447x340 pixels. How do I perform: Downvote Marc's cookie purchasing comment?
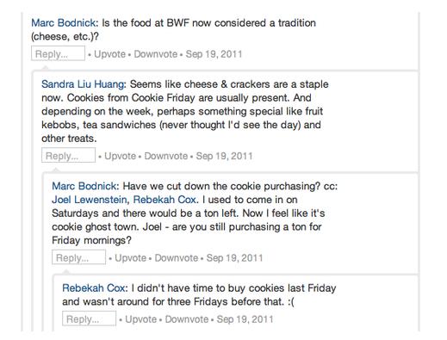[x=177, y=257]
